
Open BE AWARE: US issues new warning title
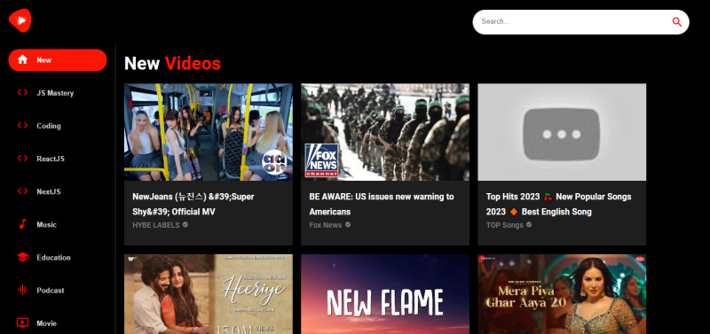click(x=382, y=205)
